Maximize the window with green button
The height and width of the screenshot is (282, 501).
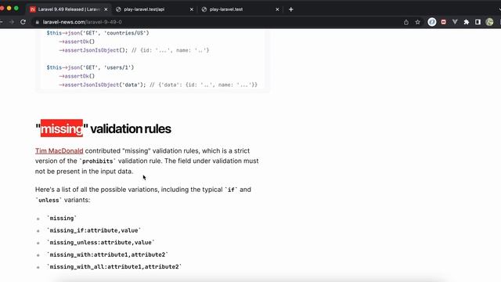tap(16, 9)
